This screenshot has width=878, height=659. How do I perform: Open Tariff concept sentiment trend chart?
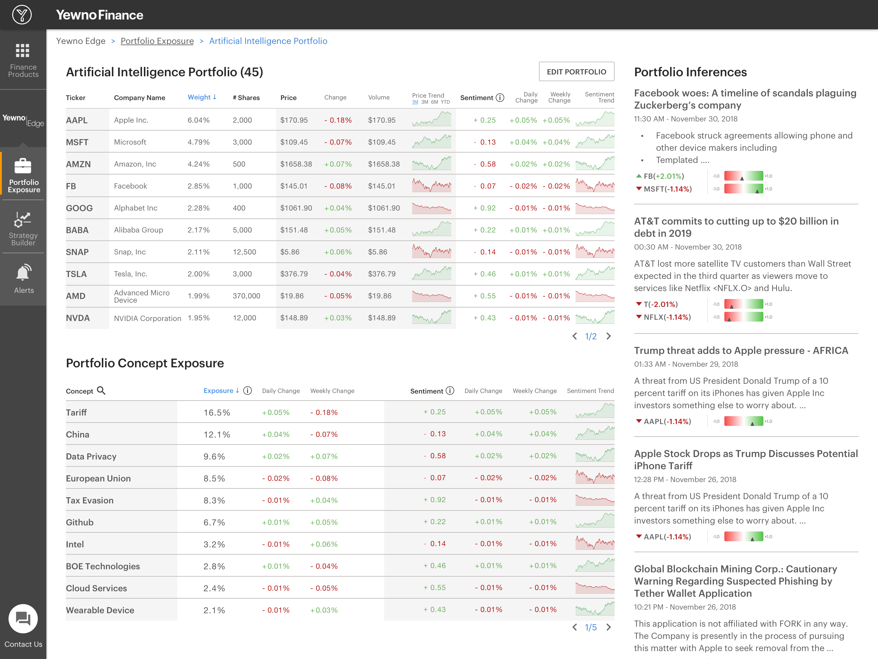(x=594, y=410)
